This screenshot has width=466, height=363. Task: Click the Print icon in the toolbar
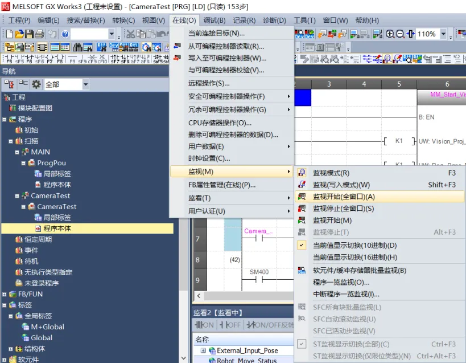39,34
